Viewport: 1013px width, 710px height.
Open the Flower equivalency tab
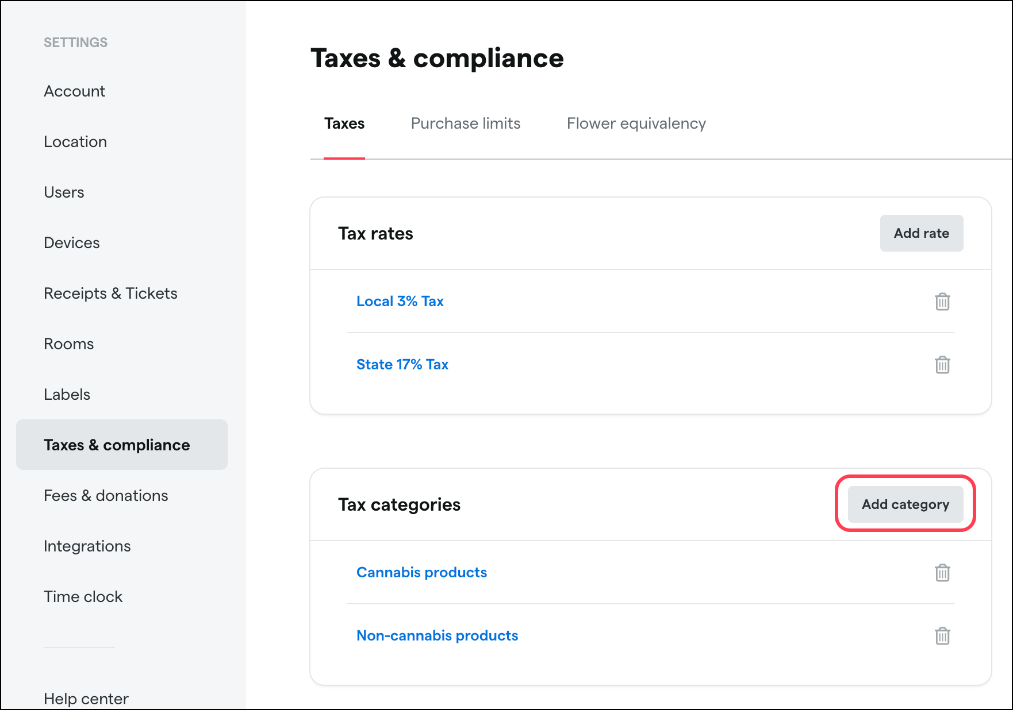(x=636, y=124)
